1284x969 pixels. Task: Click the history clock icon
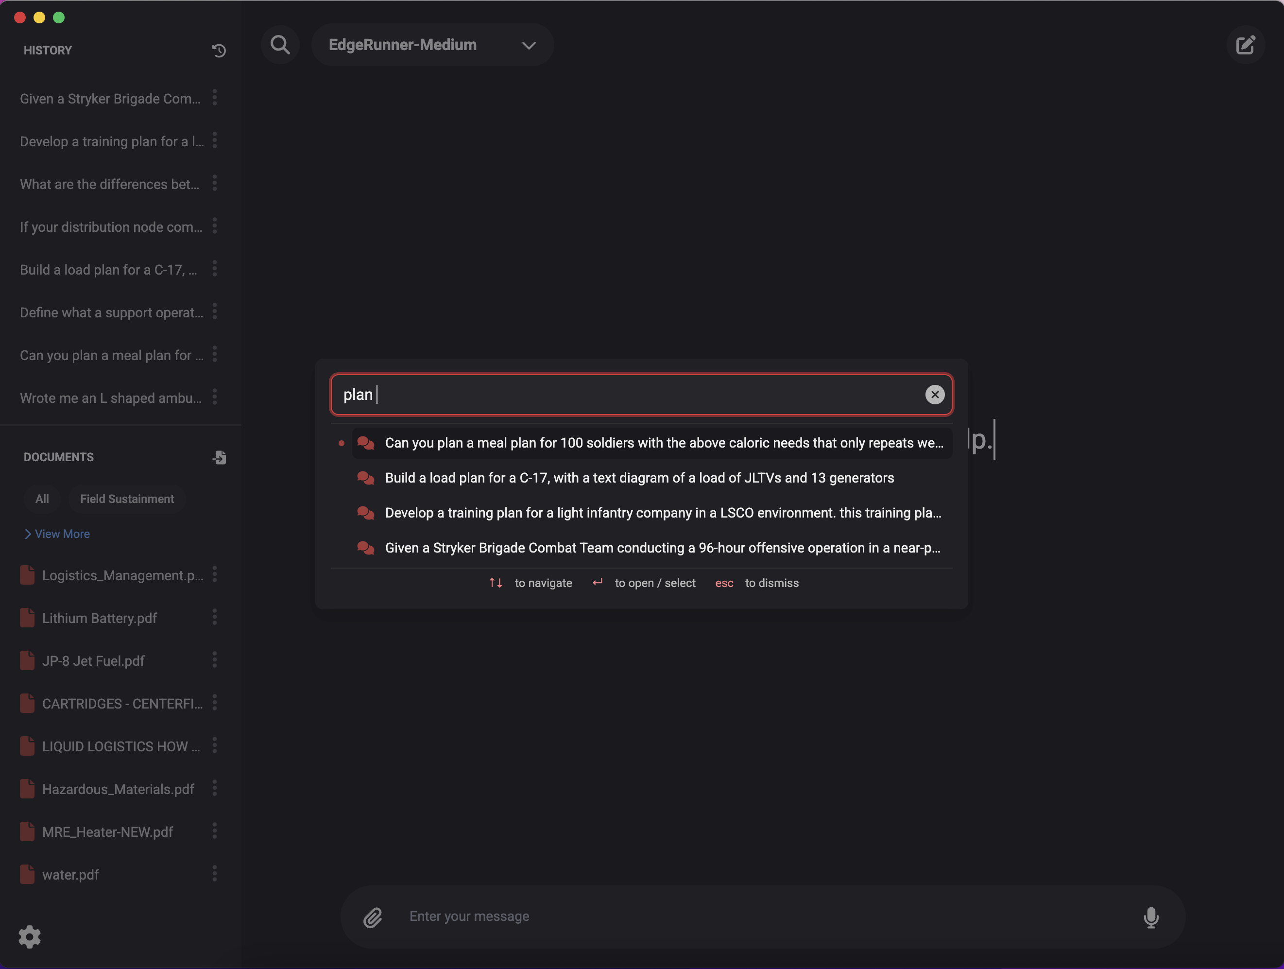[219, 51]
